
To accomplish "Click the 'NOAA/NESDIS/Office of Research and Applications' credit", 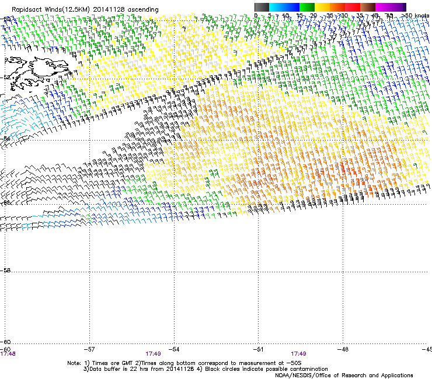I will (x=344, y=375).
